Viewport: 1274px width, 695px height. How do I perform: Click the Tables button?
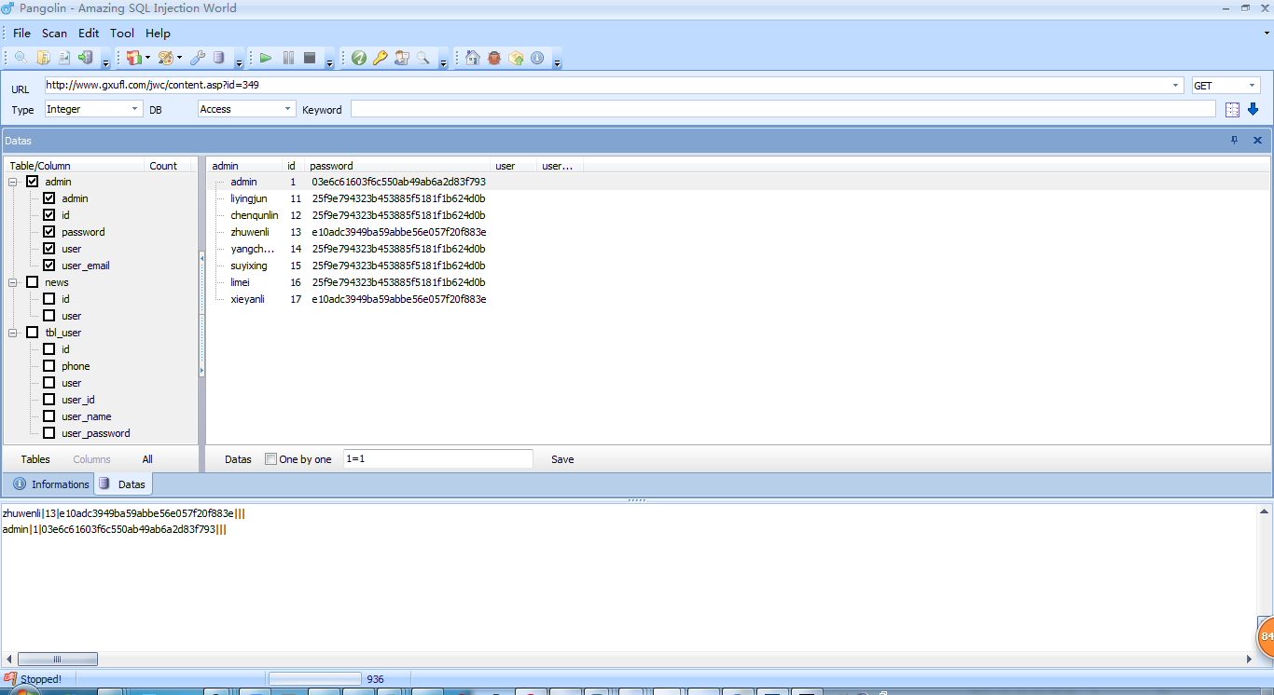35,459
